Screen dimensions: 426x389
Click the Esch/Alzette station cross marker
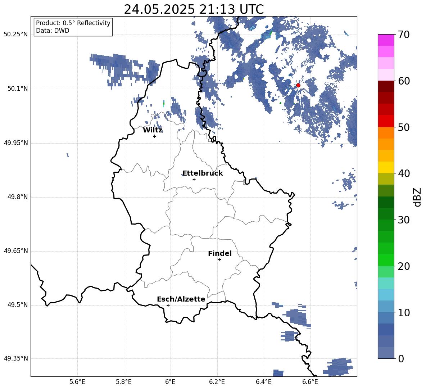click(x=168, y=305)
